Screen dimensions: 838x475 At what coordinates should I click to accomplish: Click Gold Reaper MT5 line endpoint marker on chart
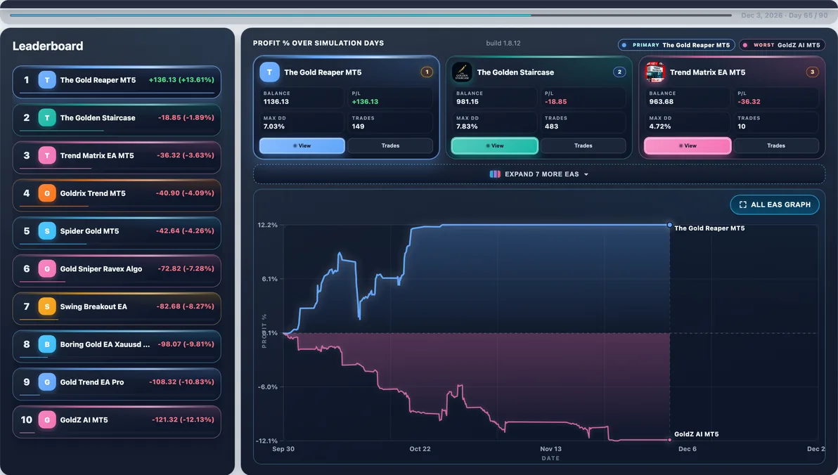(x=670, y=225)
